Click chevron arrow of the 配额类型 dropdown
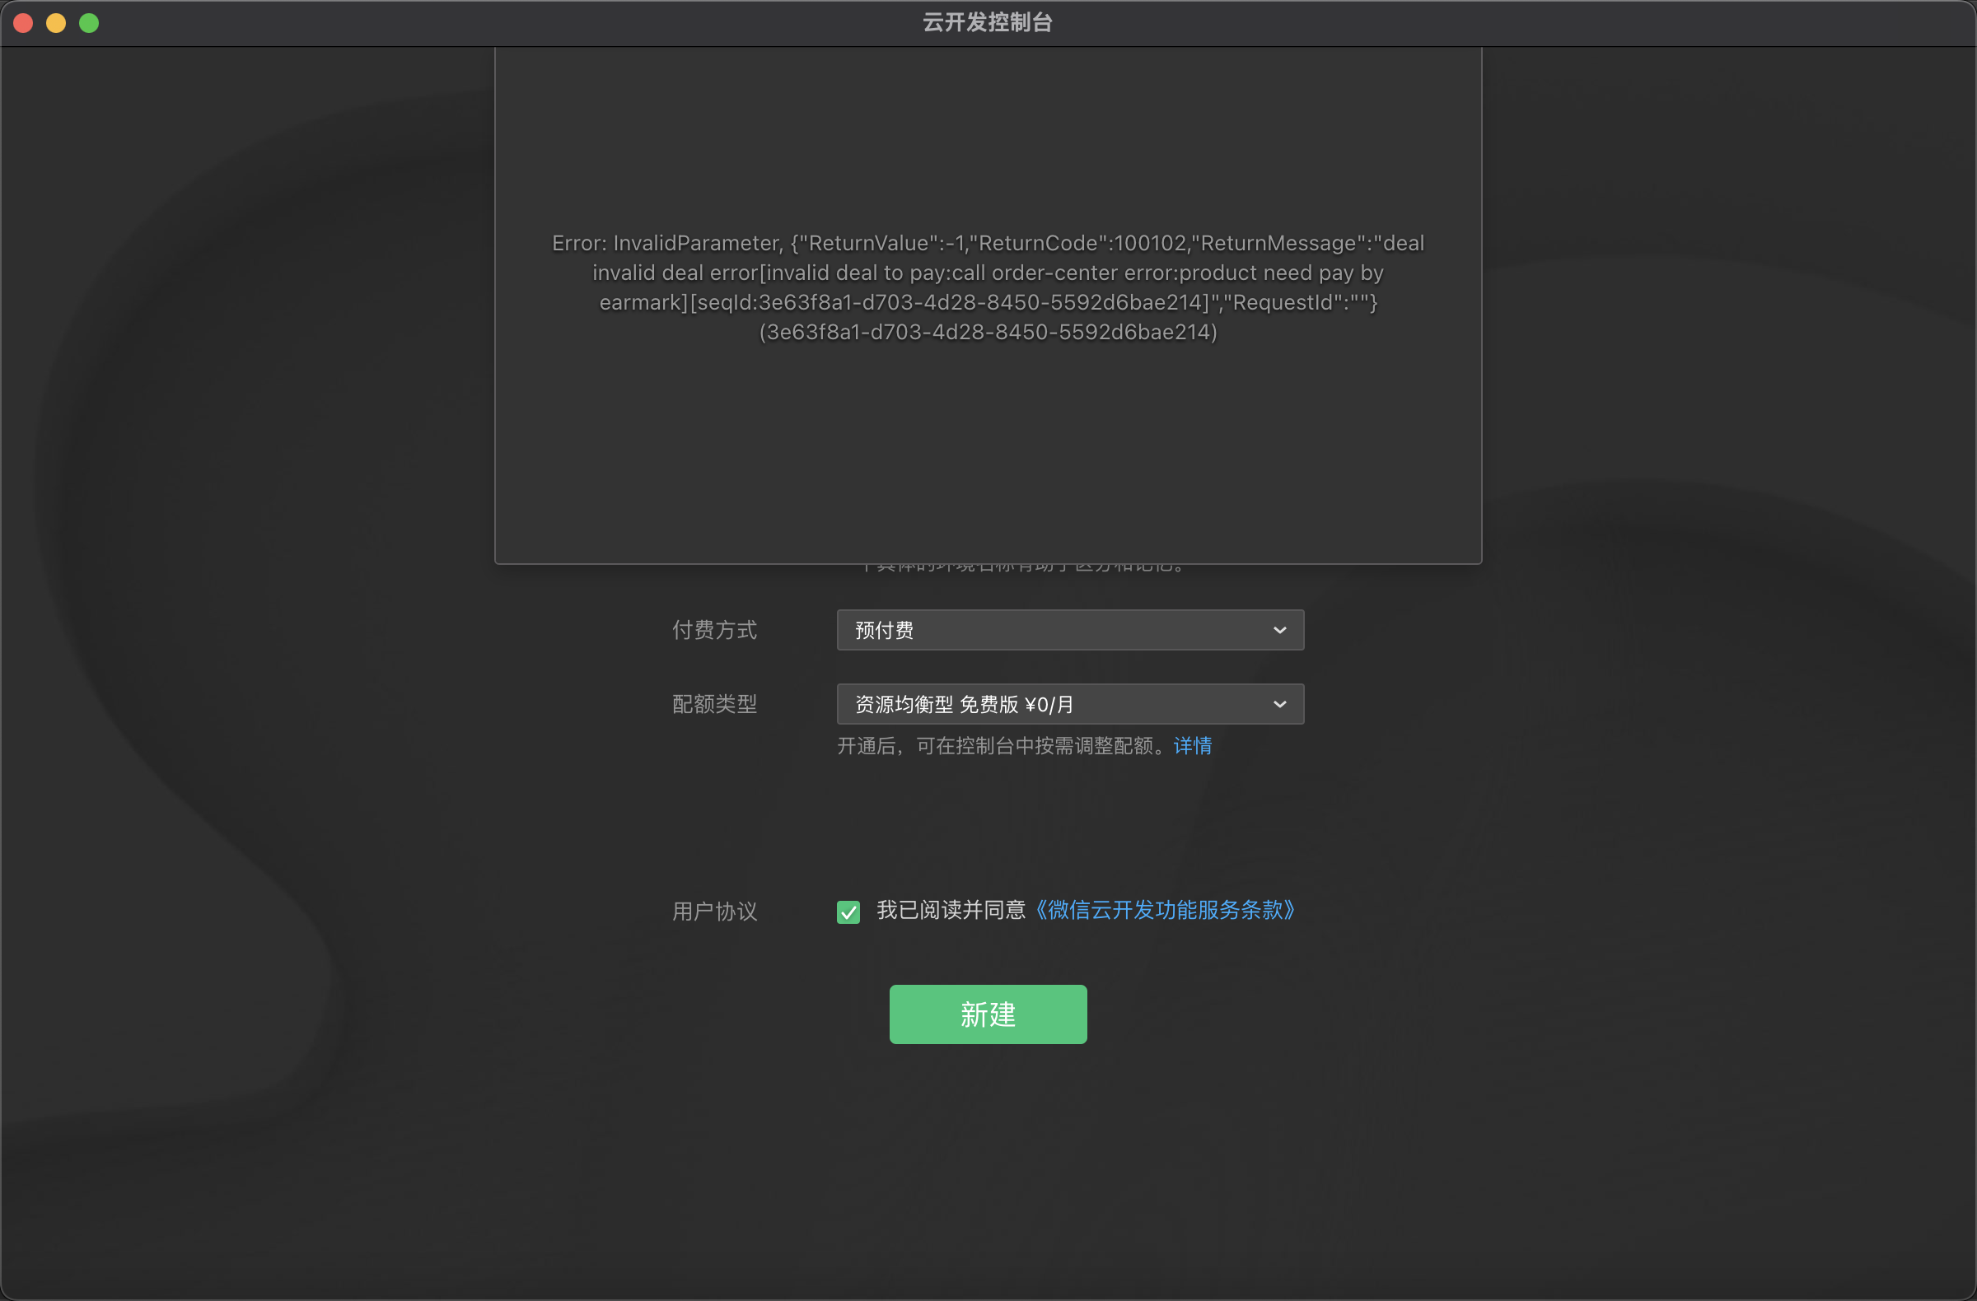 point(1279,704)
